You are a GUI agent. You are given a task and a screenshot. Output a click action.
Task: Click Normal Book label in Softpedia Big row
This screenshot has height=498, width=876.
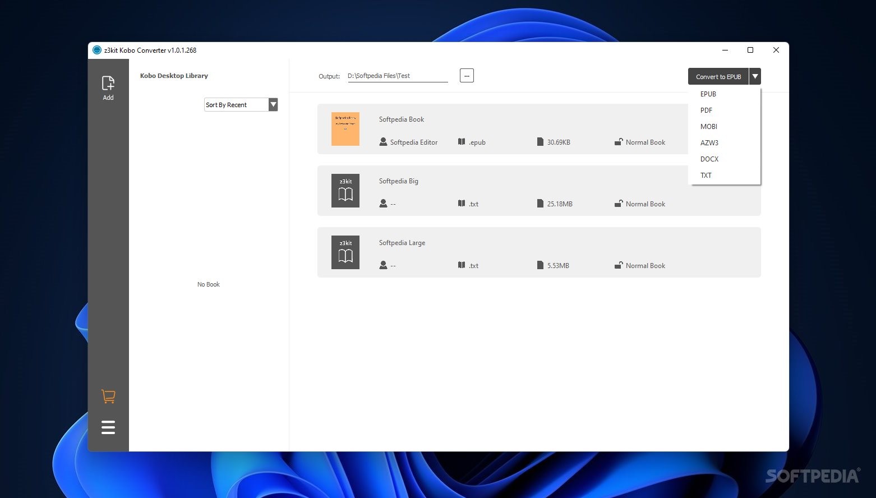646,204
